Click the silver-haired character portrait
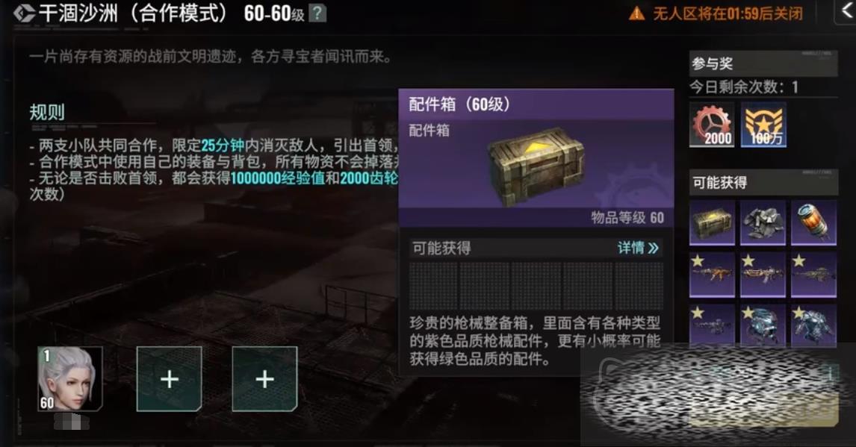 click(70, 379)
